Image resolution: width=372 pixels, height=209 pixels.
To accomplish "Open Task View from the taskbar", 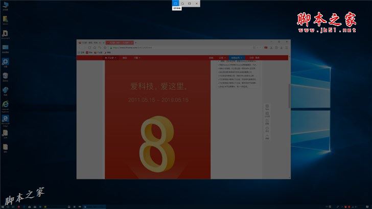I will 13,207.
